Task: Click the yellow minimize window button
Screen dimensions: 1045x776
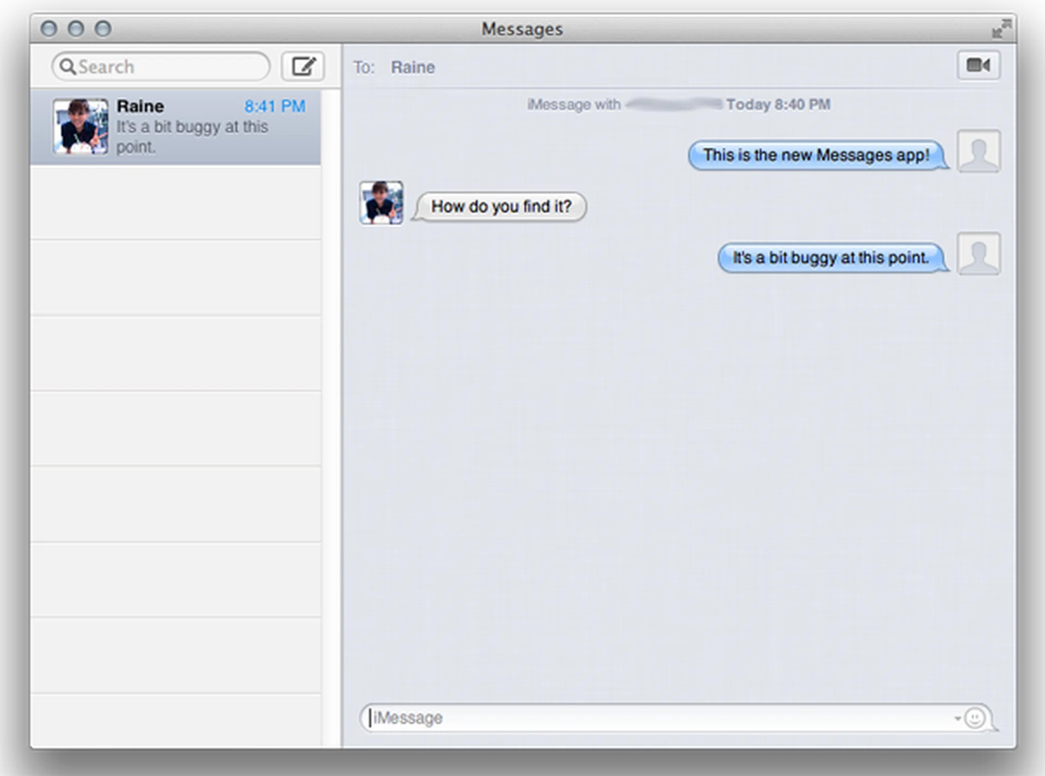Action: pos(76,28)
